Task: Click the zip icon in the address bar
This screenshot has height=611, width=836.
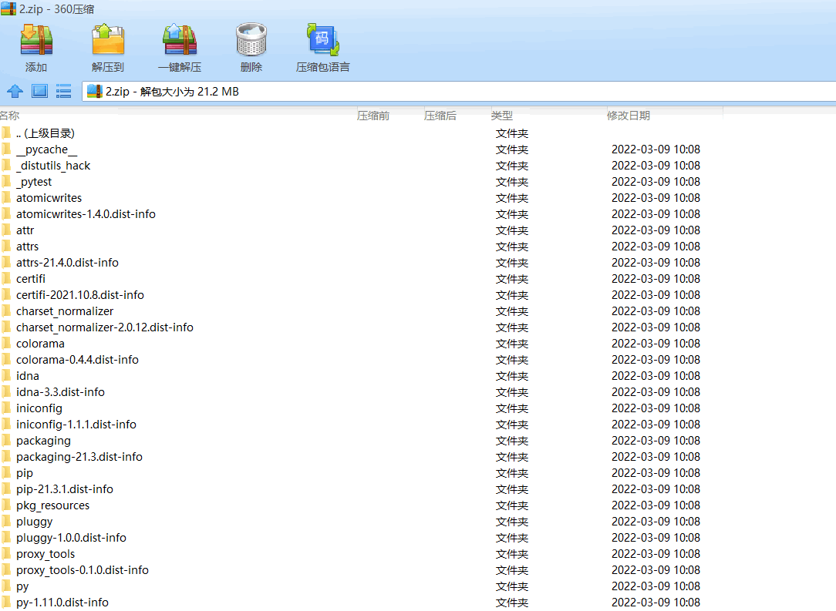Action: pyautogui.click(x=94, y=91)
